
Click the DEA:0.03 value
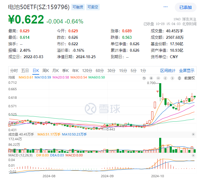[57, 155]
